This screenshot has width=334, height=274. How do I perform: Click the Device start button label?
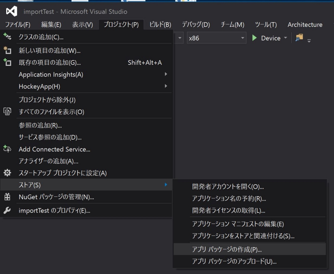click(x=271, y=38)
